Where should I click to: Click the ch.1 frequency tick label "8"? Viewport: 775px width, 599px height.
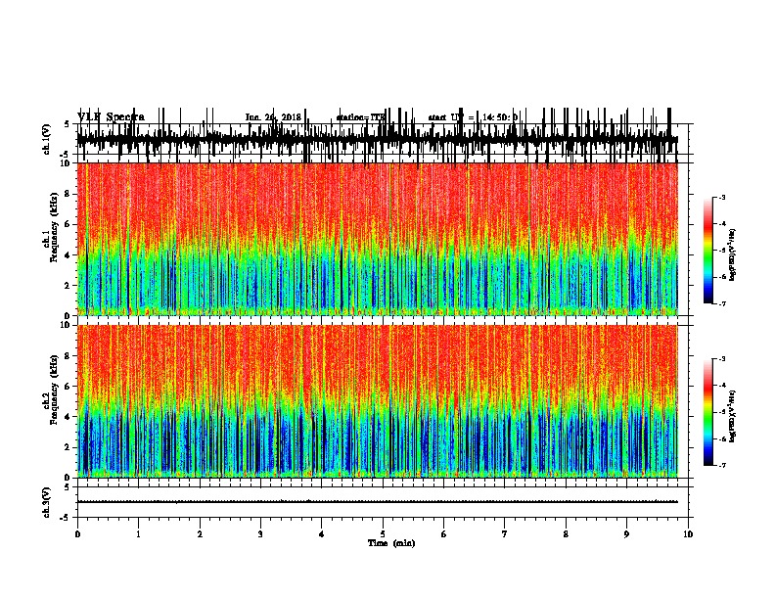tap(68, 194)
